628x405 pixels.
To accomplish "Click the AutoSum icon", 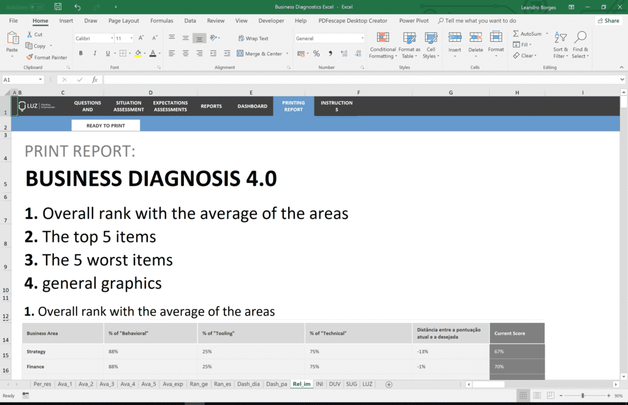I will [517, 33].
